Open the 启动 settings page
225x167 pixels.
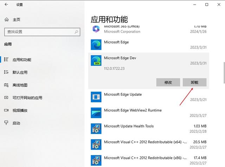tap(16, 123)
